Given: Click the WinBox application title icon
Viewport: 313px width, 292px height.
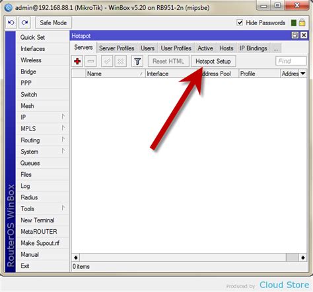Looking at the screenshot, I should point(9,7).
